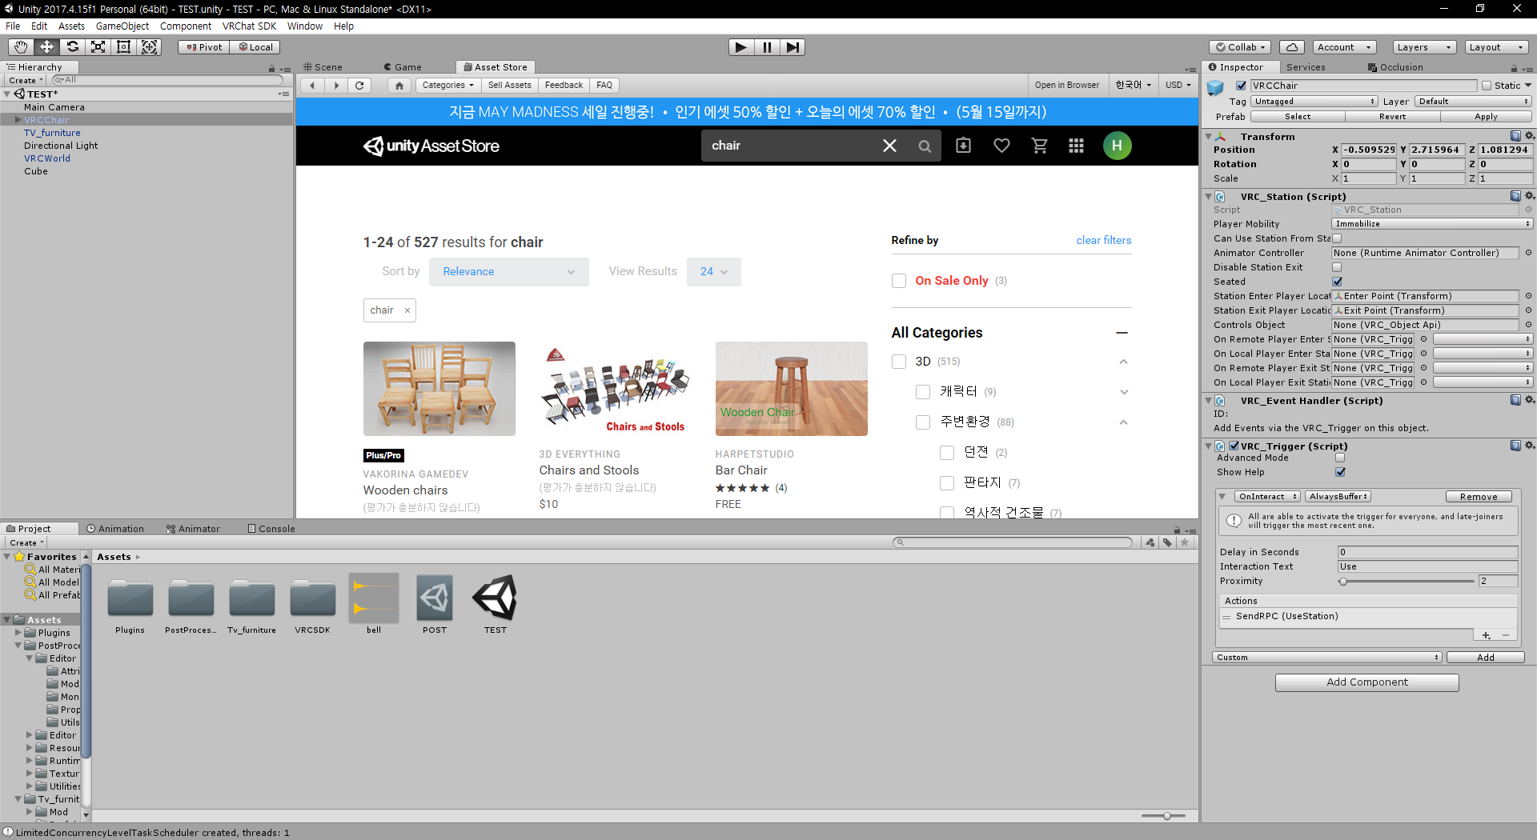1537x840 pixels.
Task: Go to Asset Store home
Action: (399, 85)
